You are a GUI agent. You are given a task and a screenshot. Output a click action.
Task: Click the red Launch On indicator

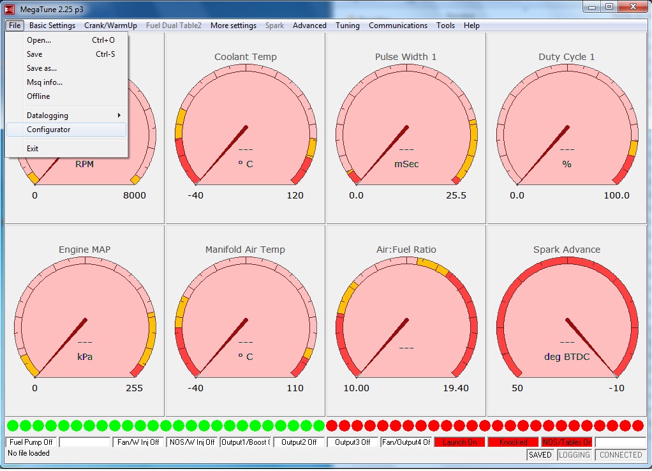[460, 442]
